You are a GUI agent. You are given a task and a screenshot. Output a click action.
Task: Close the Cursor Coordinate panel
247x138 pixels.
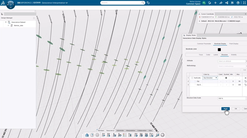(x=245, y=14)
